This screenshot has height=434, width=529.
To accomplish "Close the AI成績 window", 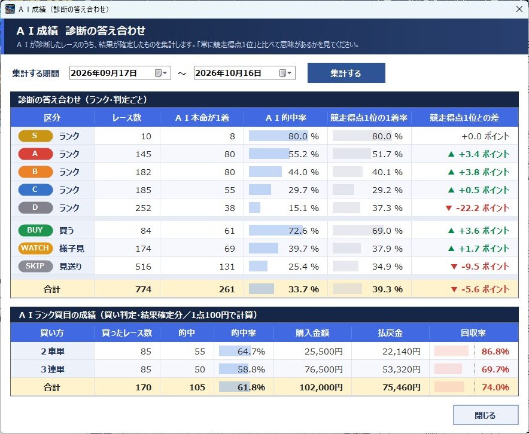I will pyautogui.click(x=519, y=9).
